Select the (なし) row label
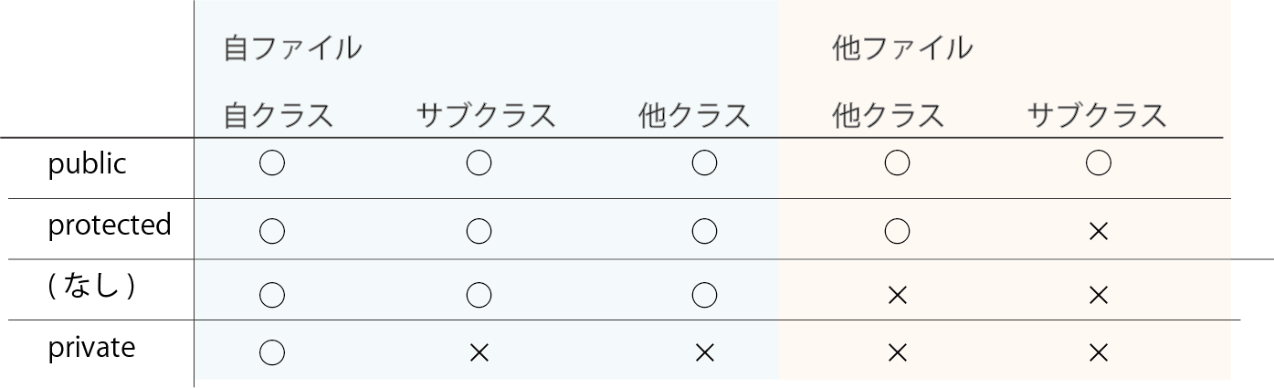Screen dimensions: 1274x388 tap(92, 287)
